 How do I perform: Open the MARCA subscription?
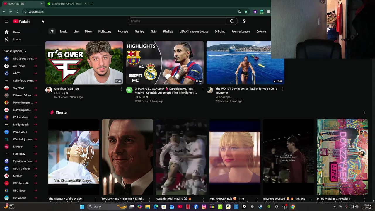21,176
